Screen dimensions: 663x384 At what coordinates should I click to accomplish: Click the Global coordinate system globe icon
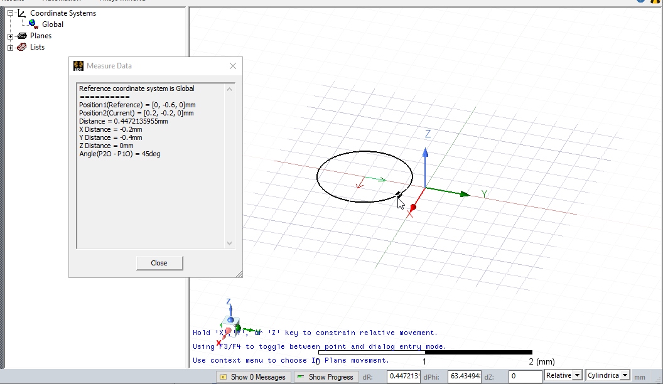[x=34, y=24]
